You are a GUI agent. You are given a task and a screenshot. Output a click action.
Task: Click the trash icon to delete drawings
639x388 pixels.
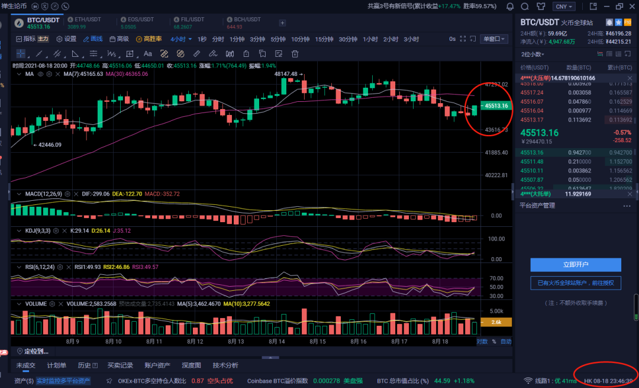(295, 54)
